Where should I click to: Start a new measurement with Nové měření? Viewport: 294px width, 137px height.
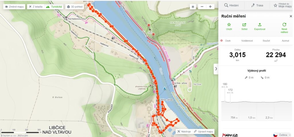(284, 28)
